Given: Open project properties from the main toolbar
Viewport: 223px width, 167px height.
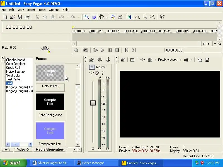Looking at the screenshot, I should (x=27, y=17).
